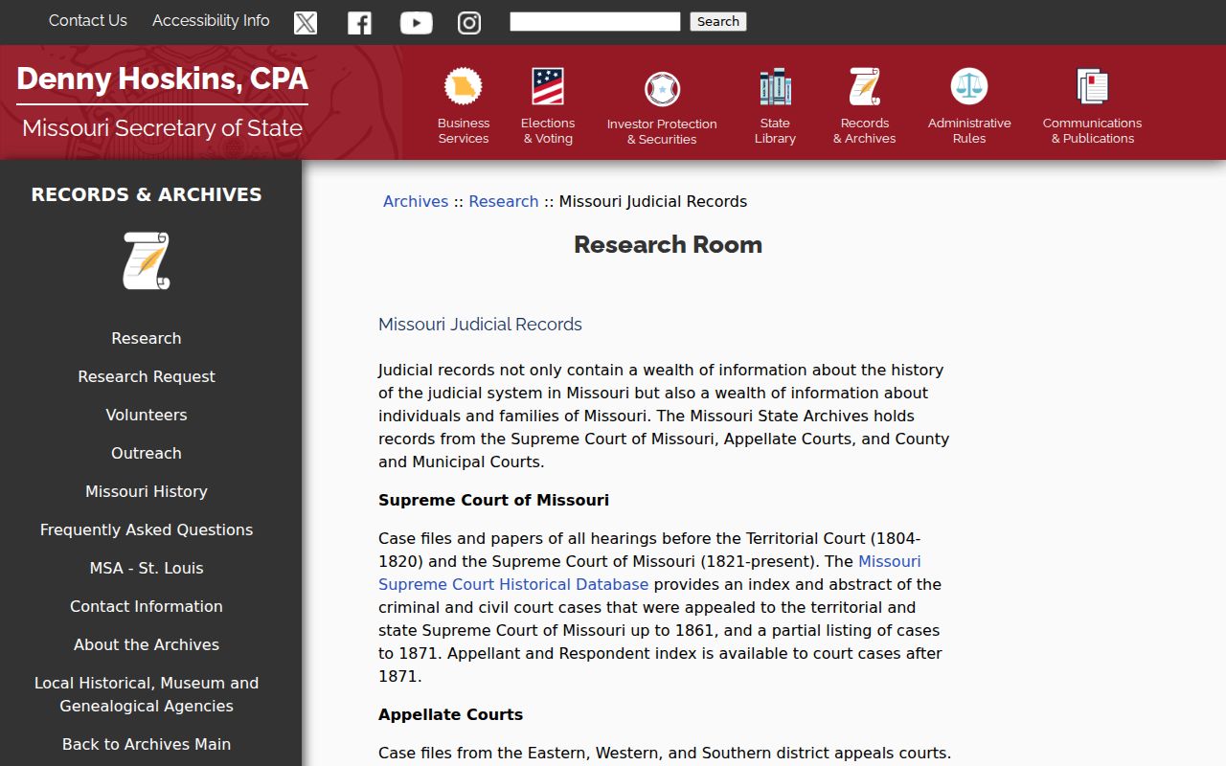Click the Elections & Voting flag icon
Viewport: 1226px width, 766px height.
(548, 86)
